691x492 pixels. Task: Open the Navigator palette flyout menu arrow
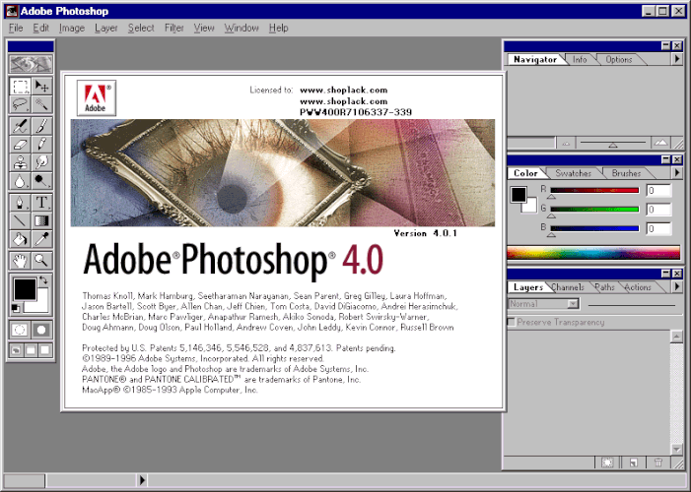[x=677, y=58]
